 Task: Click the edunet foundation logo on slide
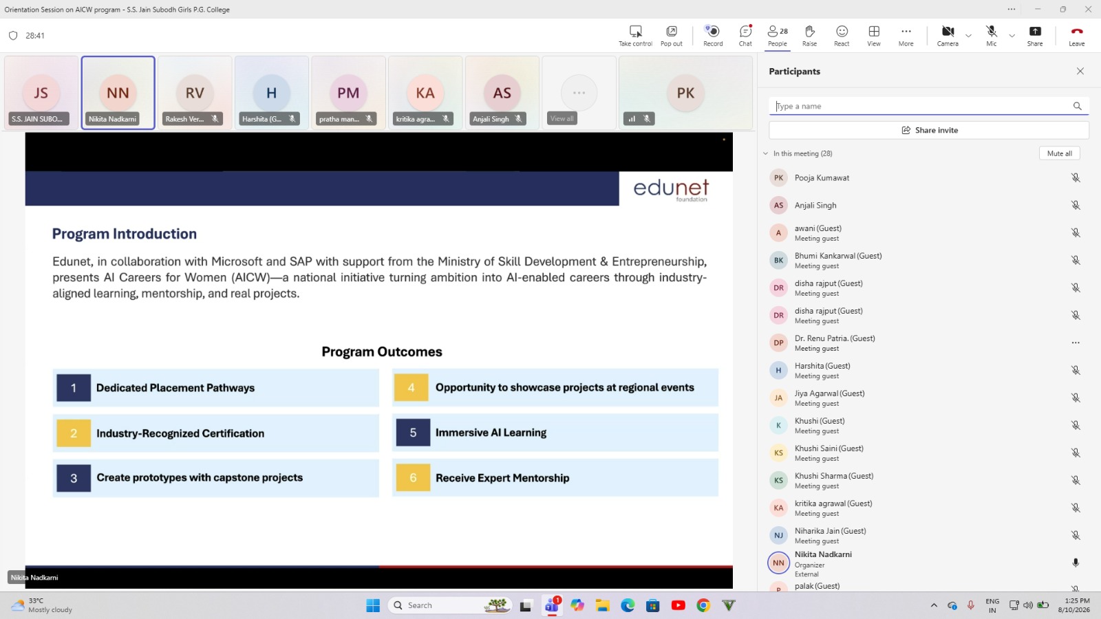[x=671, y=188]
